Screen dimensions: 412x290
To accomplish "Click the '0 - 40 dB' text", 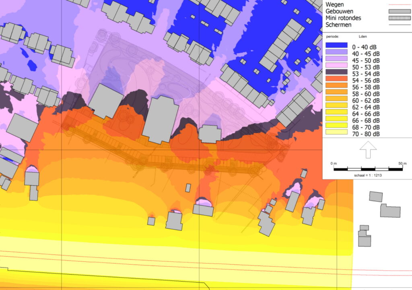I will pyautogui.click(x=364, y=47).
